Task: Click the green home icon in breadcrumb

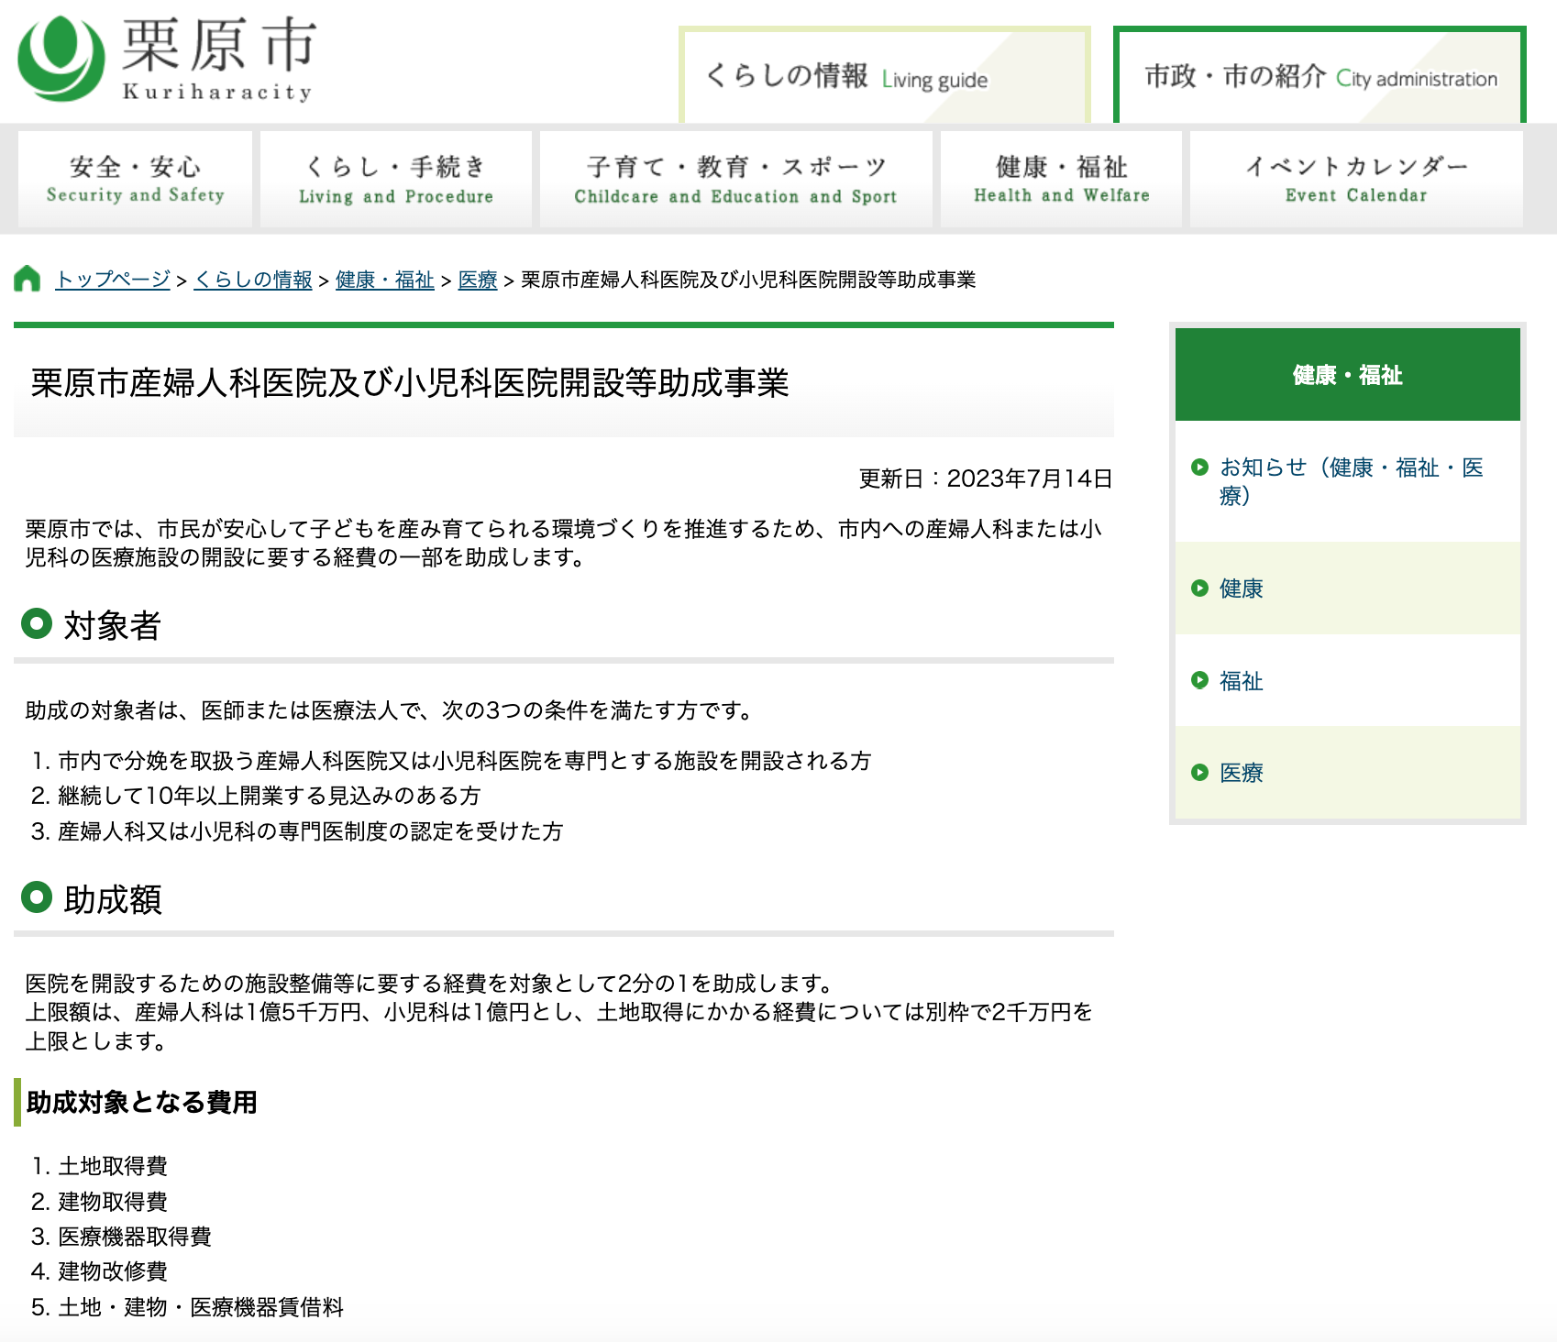Action: tap(28, 279)
